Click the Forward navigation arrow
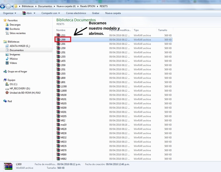 8,6
